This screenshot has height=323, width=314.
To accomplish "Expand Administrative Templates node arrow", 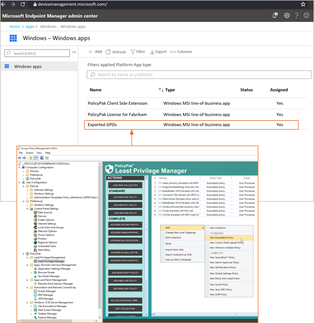I will pyautogui.click(x=27, y=198).
